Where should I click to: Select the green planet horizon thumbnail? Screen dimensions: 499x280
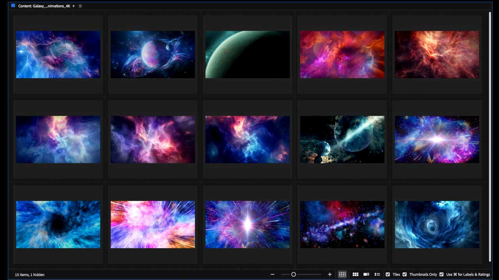click(247, 54)
